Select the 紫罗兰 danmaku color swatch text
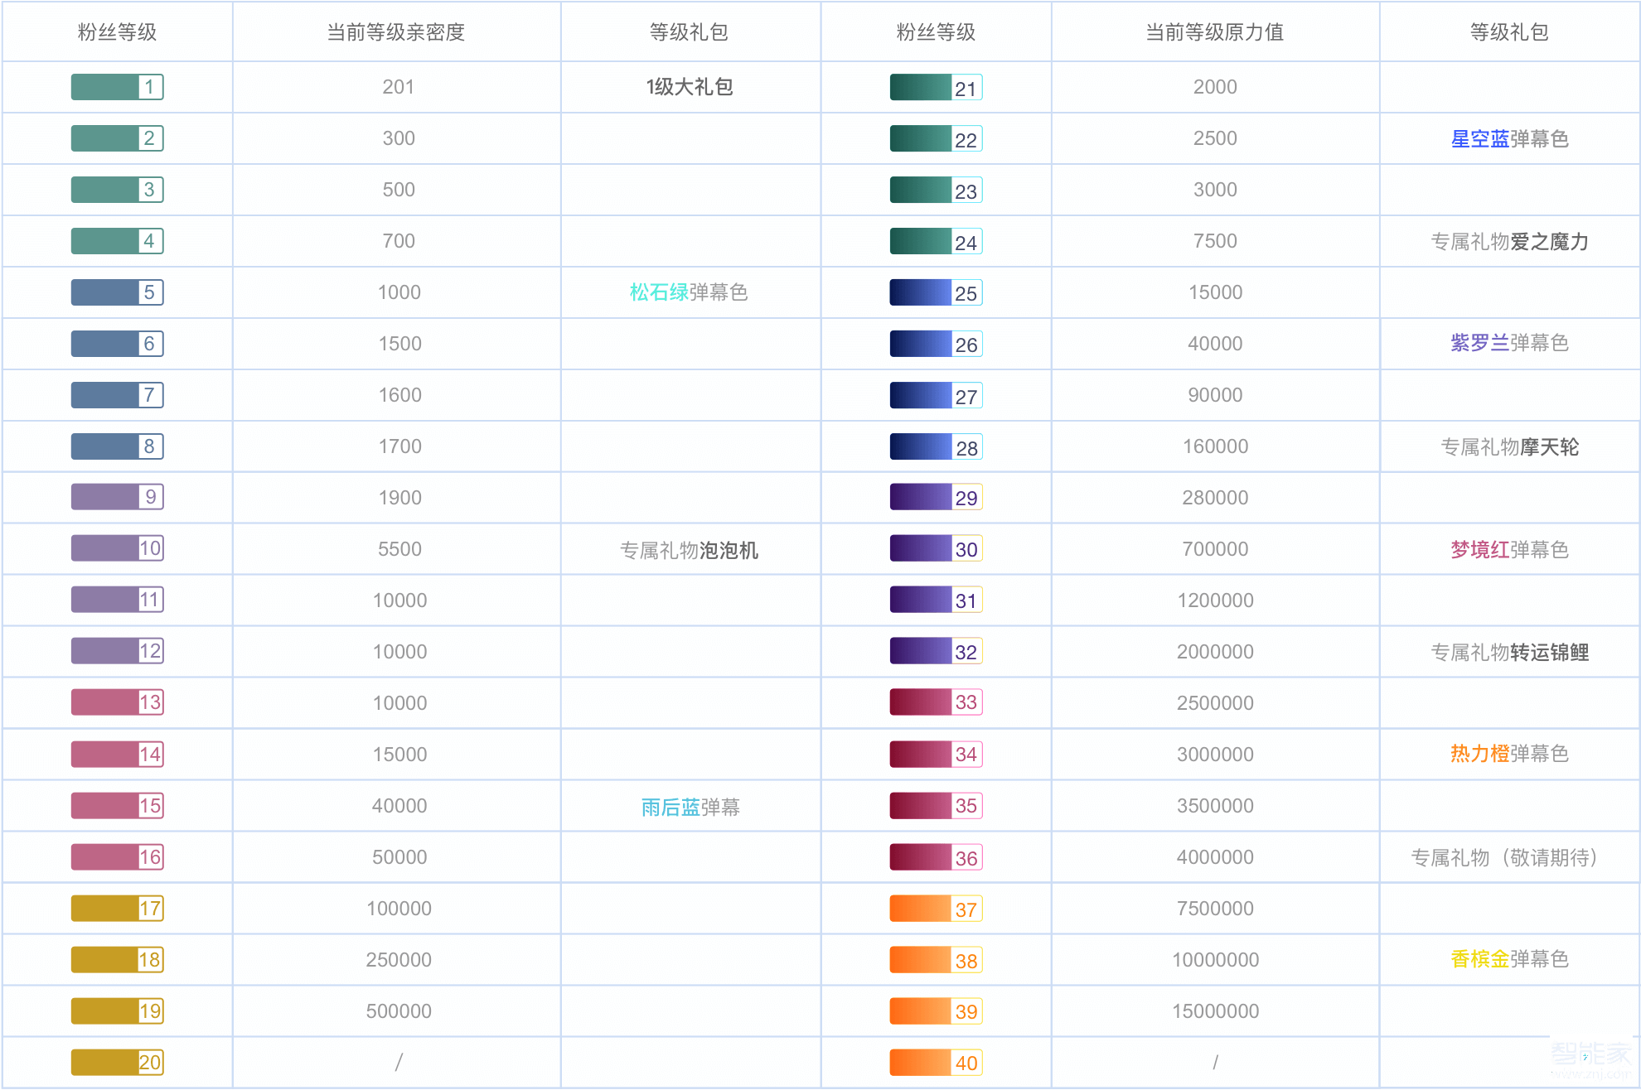 point(1482,344)
